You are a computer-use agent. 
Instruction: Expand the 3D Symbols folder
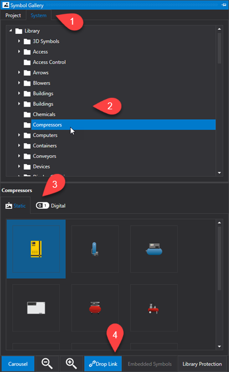pyautogui.click(x=19, y=41)
